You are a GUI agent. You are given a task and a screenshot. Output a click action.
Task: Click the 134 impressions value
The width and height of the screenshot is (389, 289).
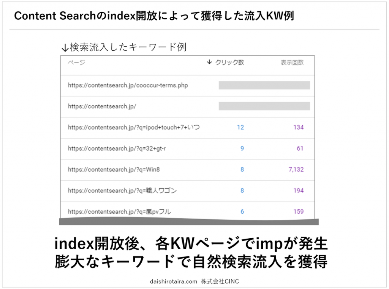299,127
